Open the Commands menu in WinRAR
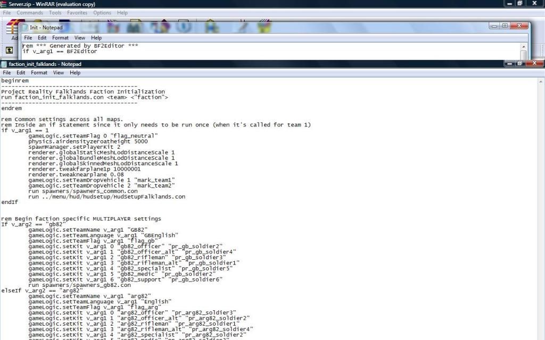This screenshot has width=545, height=340. 30,13
